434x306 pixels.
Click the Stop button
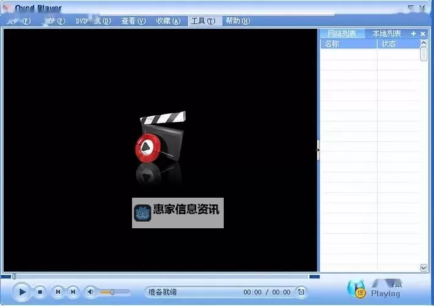[x=40, y=292]
